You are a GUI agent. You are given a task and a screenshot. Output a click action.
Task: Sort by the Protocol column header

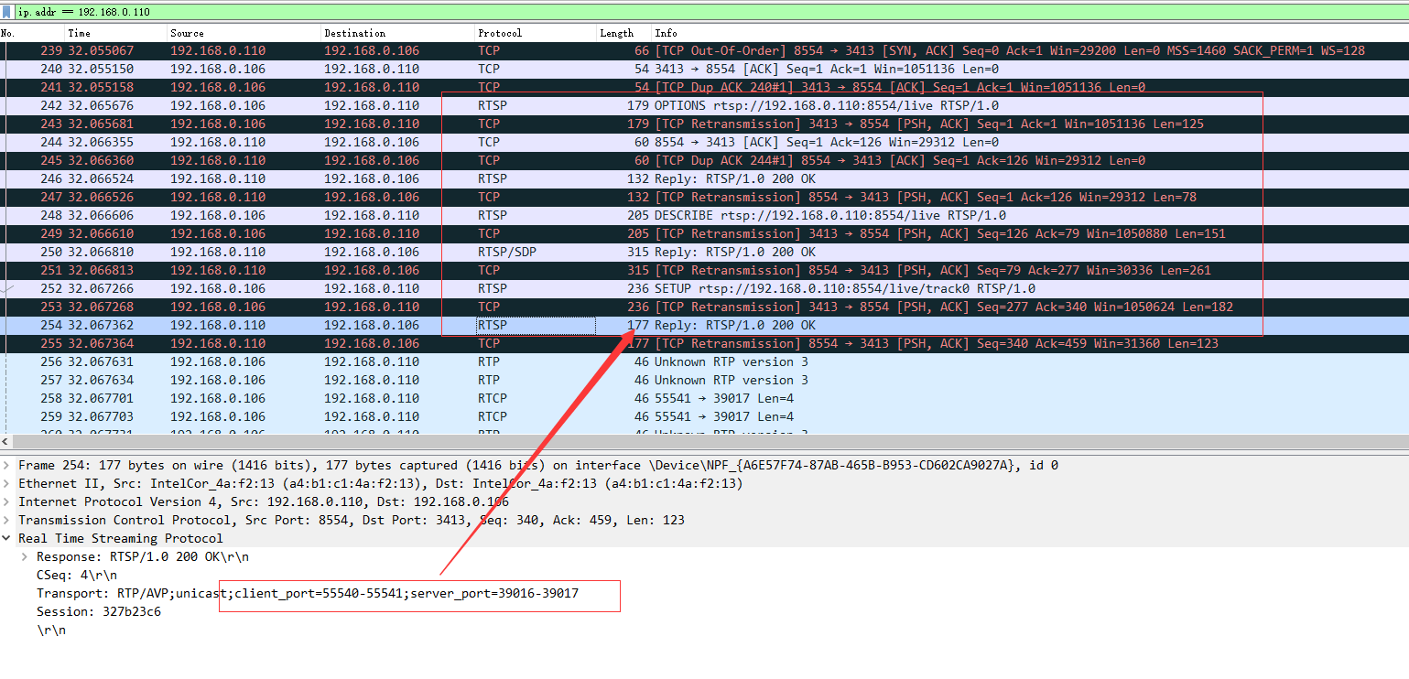tap(536, 33)
